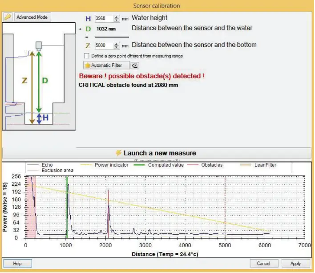Collapse the panel splitter above the chart
This screenshot has width=315, height=273.
157,159
